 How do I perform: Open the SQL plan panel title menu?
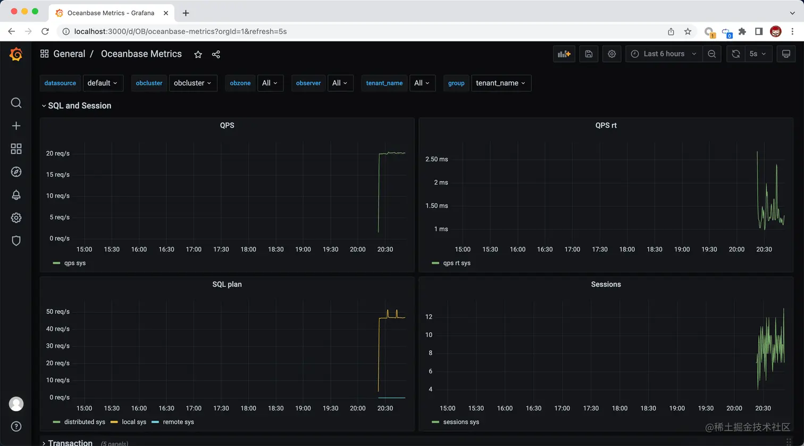point(227,285)
